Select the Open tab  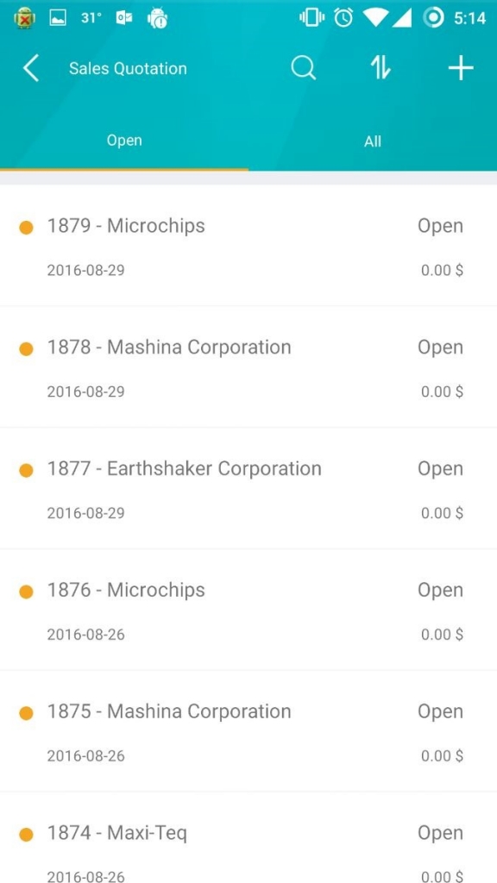coord(124,141)
